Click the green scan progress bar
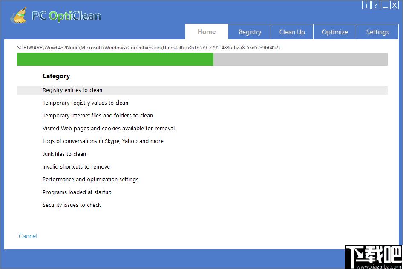The width and height of the screenshot is (403, 269). [x=115, y=59]
